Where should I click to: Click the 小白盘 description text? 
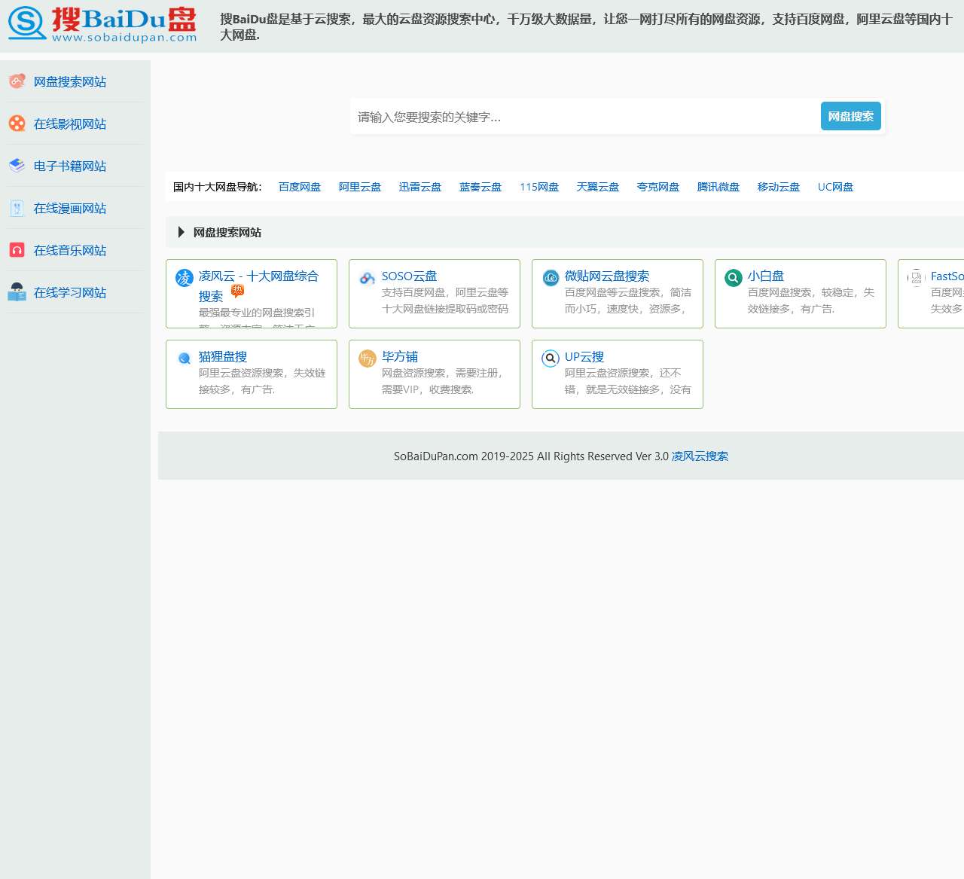pos(811,301)
